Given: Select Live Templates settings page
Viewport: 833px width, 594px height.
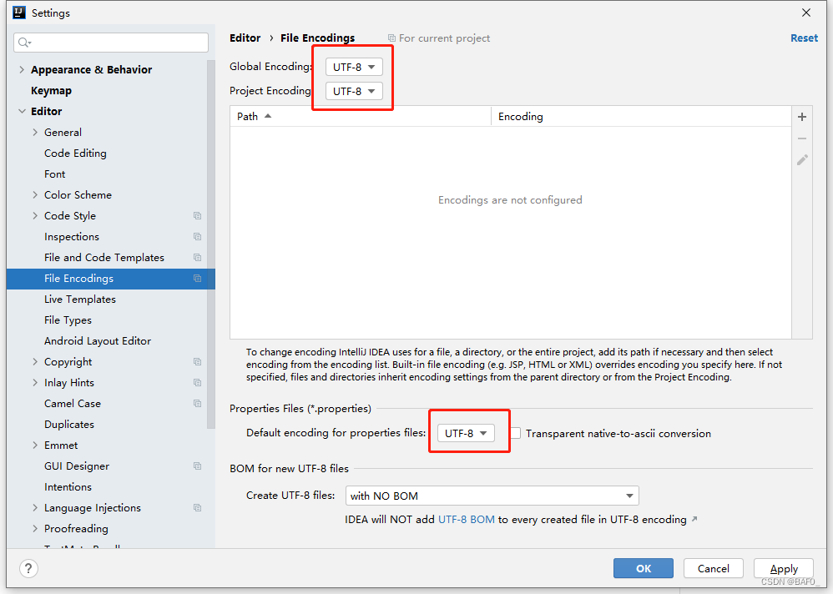Looking at the screenshot, I should click(x=79, y=300).
